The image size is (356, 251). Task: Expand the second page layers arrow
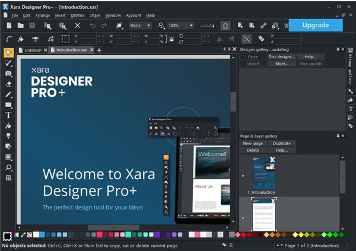(x=243, y=218)
